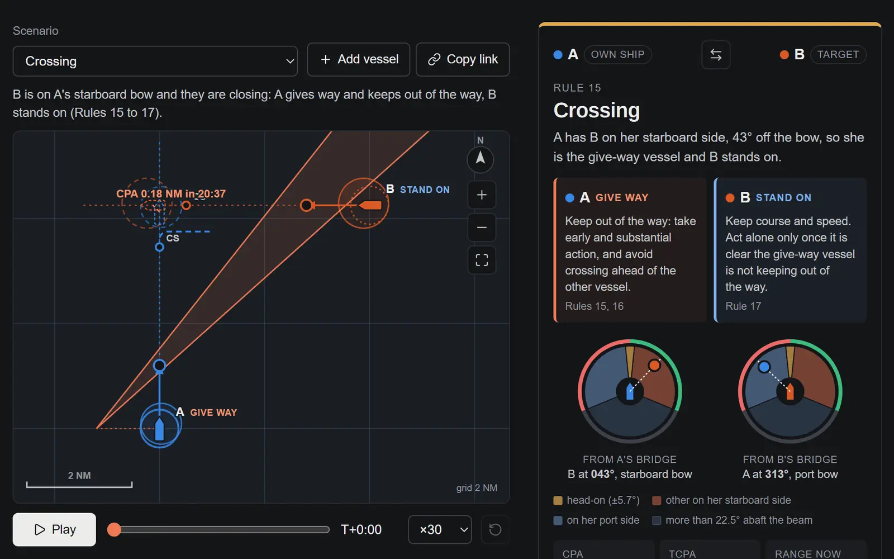
Task: Click 'A at 313°, port bow' text
Action: point(790,475)
